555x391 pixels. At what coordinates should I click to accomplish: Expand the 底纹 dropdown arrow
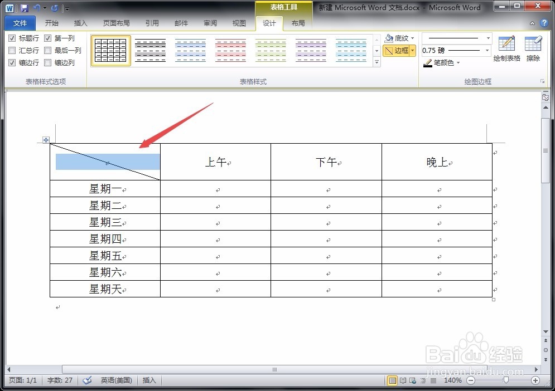point(413,38)
